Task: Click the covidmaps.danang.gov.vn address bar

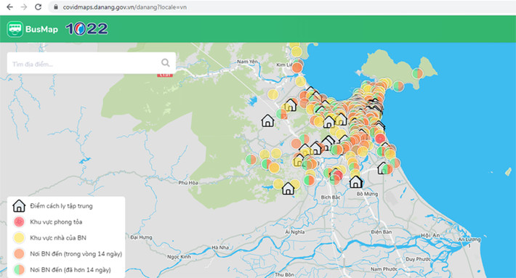Action: [x=283, y=7]
